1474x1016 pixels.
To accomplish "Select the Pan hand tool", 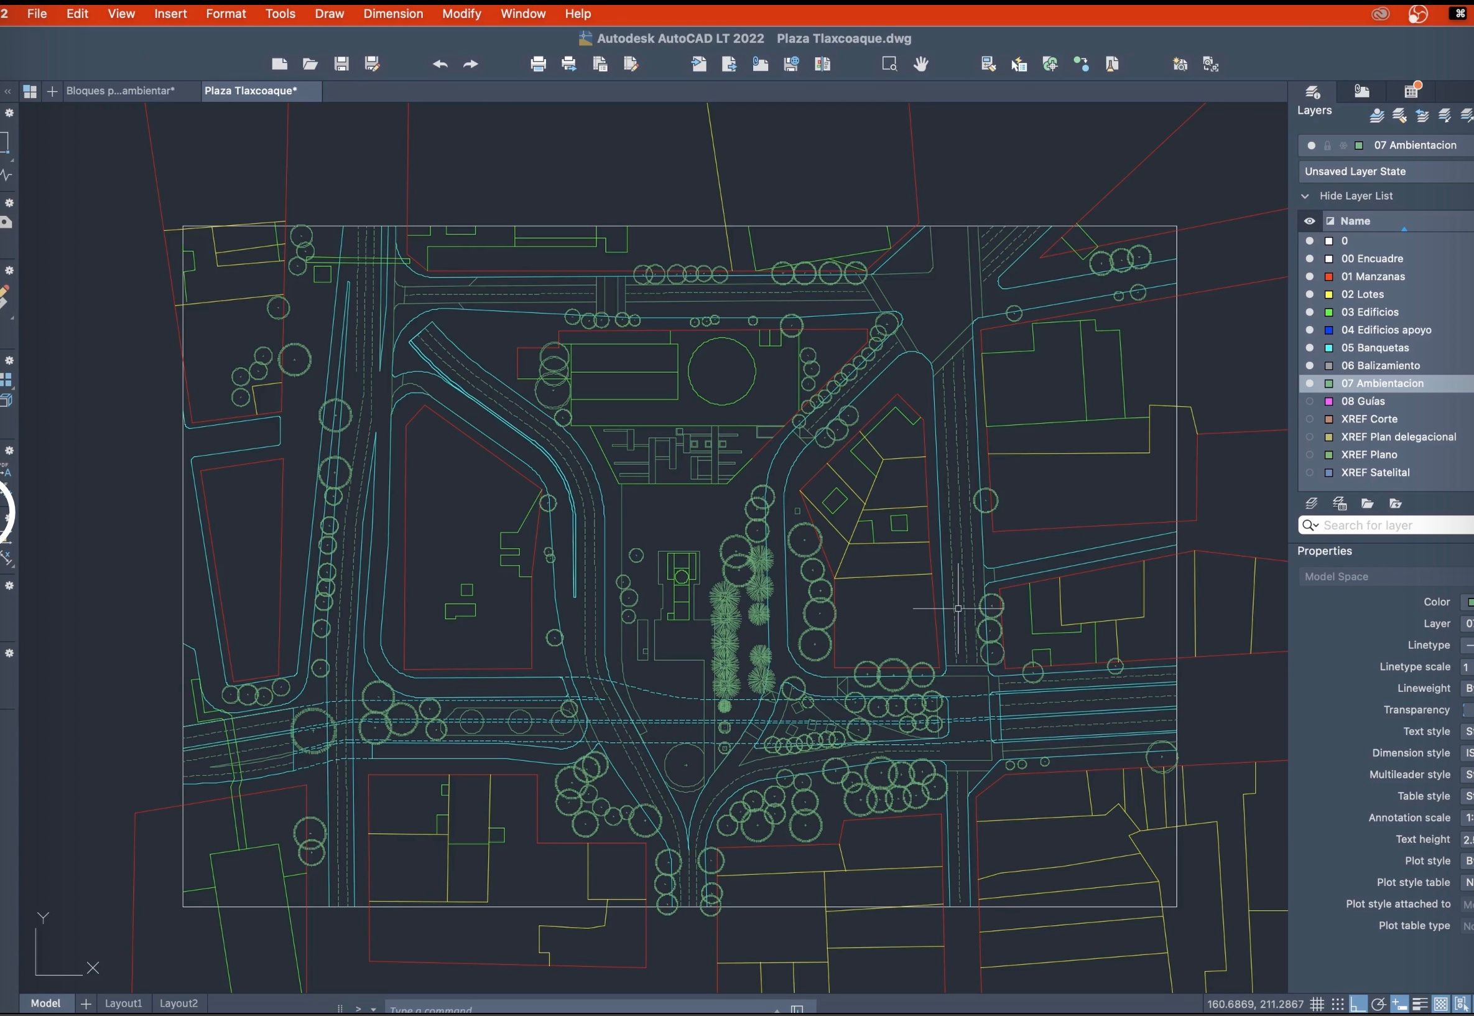I will [x=920, y=63].
